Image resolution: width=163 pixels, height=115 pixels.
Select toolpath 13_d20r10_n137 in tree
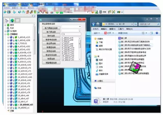[x=25, y=74]
